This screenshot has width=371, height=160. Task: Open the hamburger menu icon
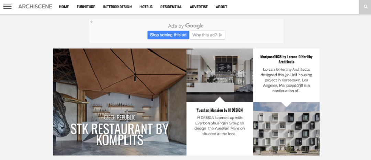[7, 7]
